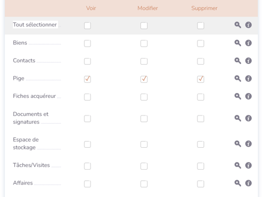Enable Modifier for Fiches acquéreur

click(144, 97)
